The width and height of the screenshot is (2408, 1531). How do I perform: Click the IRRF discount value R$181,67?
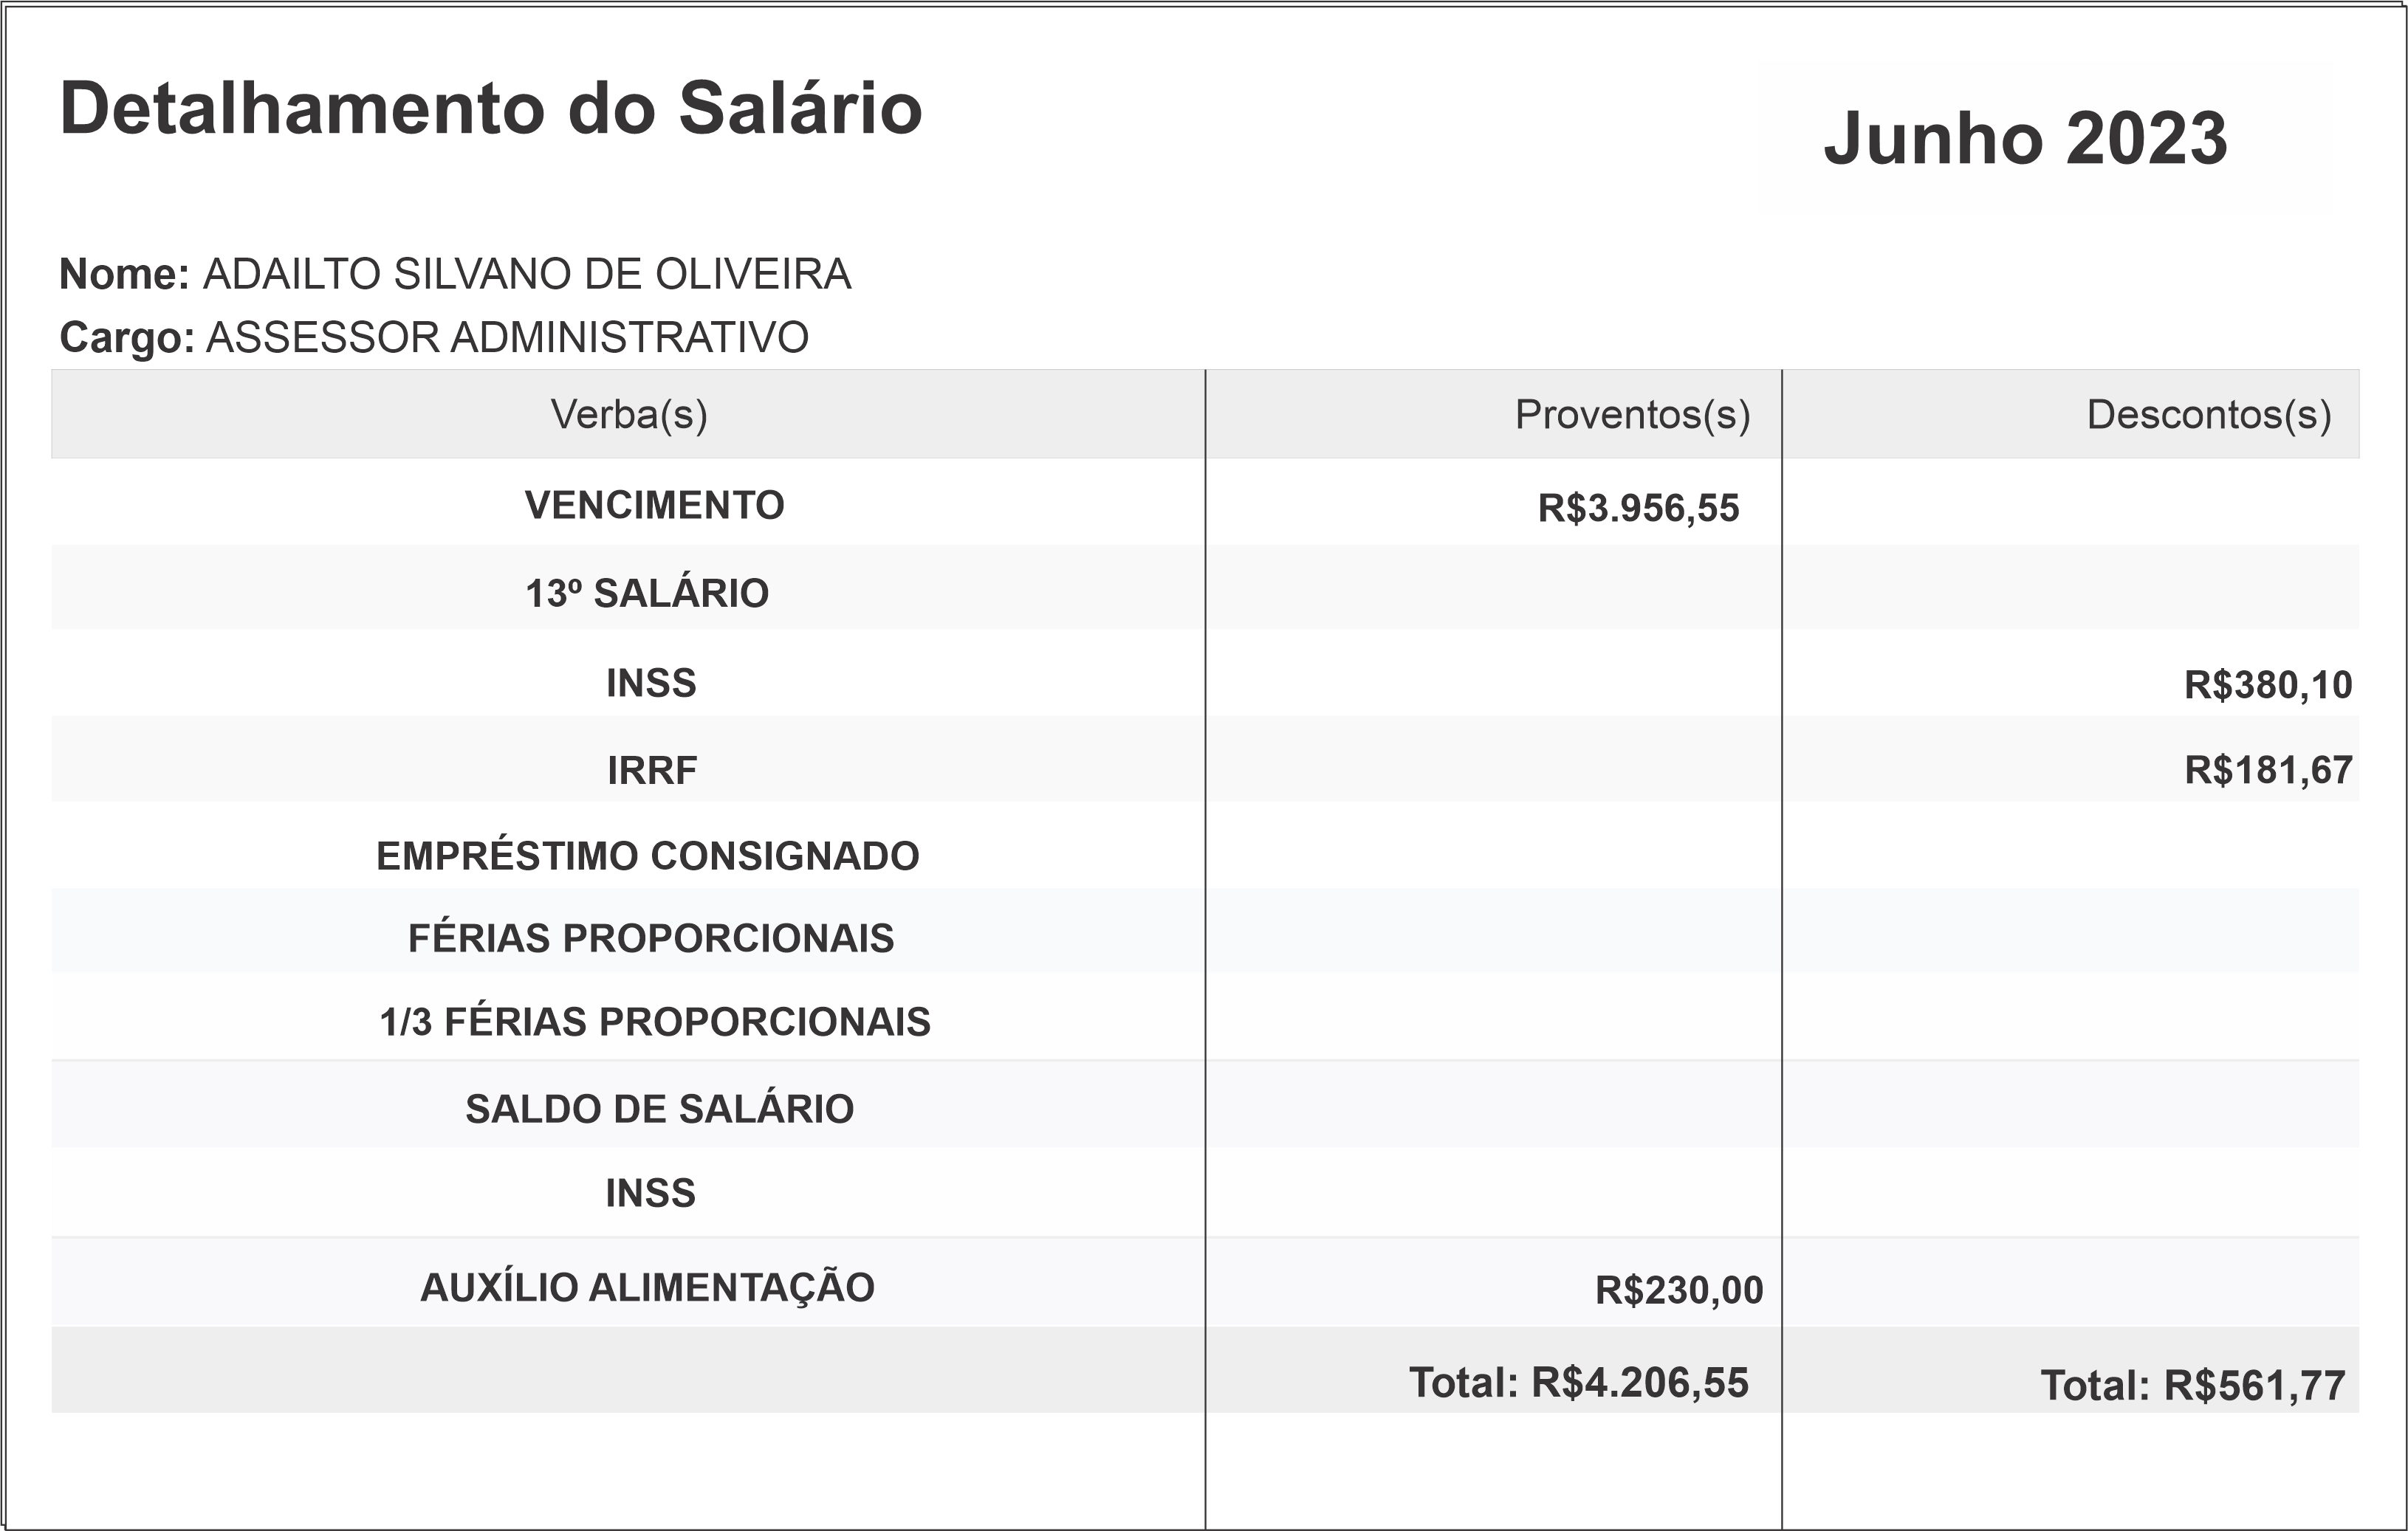click(x=2267, y=770)
